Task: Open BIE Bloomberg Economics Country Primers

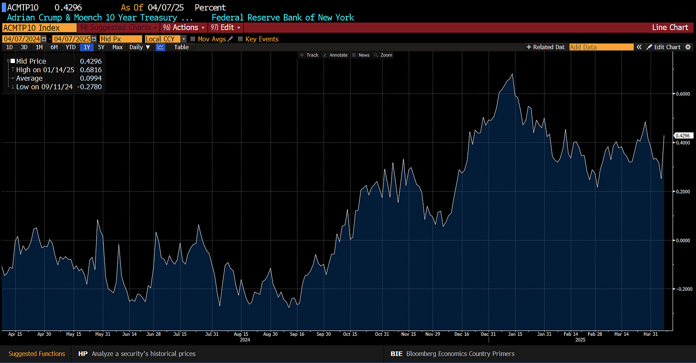Action: point(453,354)
